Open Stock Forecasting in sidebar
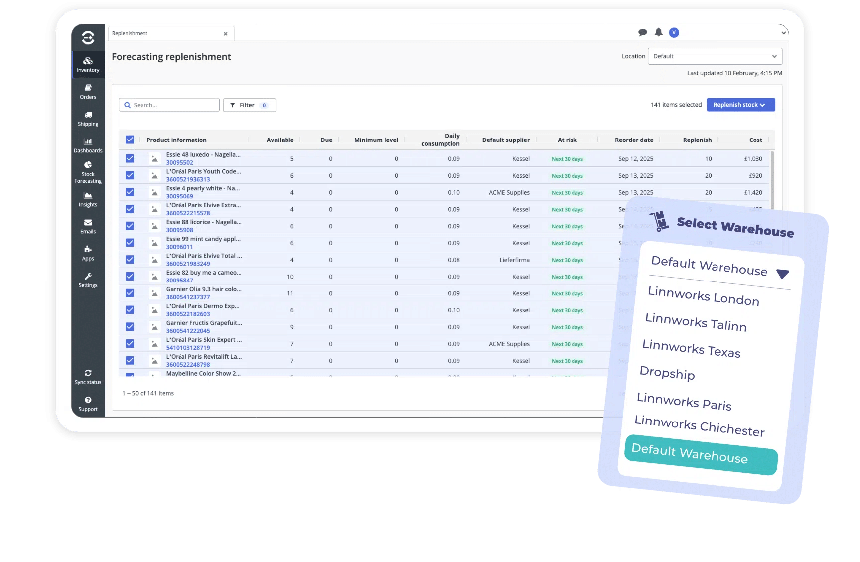 [88, 172]
